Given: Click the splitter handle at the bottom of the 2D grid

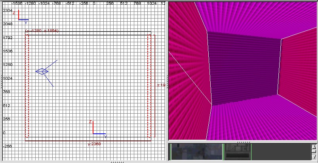Looking at the screenshot, I should 117,162.
